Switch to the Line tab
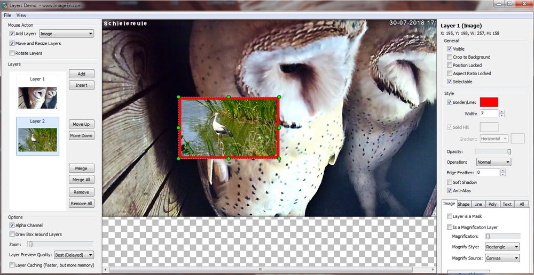Image resolution: width=534 pixels, height=275 pixels. 478,204
